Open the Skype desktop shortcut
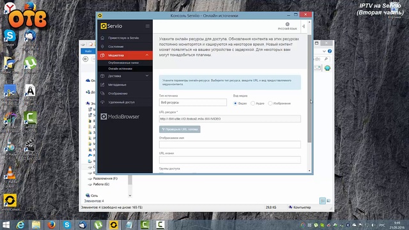409x230 pixels. (10, 38)
